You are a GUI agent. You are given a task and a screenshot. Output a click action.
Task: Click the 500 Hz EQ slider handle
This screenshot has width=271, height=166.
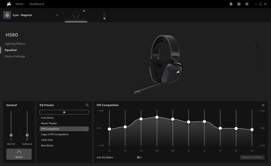173,119
